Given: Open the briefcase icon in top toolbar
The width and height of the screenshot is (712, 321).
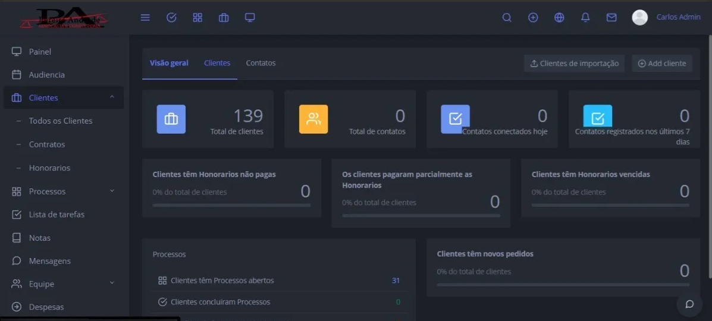Looking at the screenshot, I should click(224, 17).
